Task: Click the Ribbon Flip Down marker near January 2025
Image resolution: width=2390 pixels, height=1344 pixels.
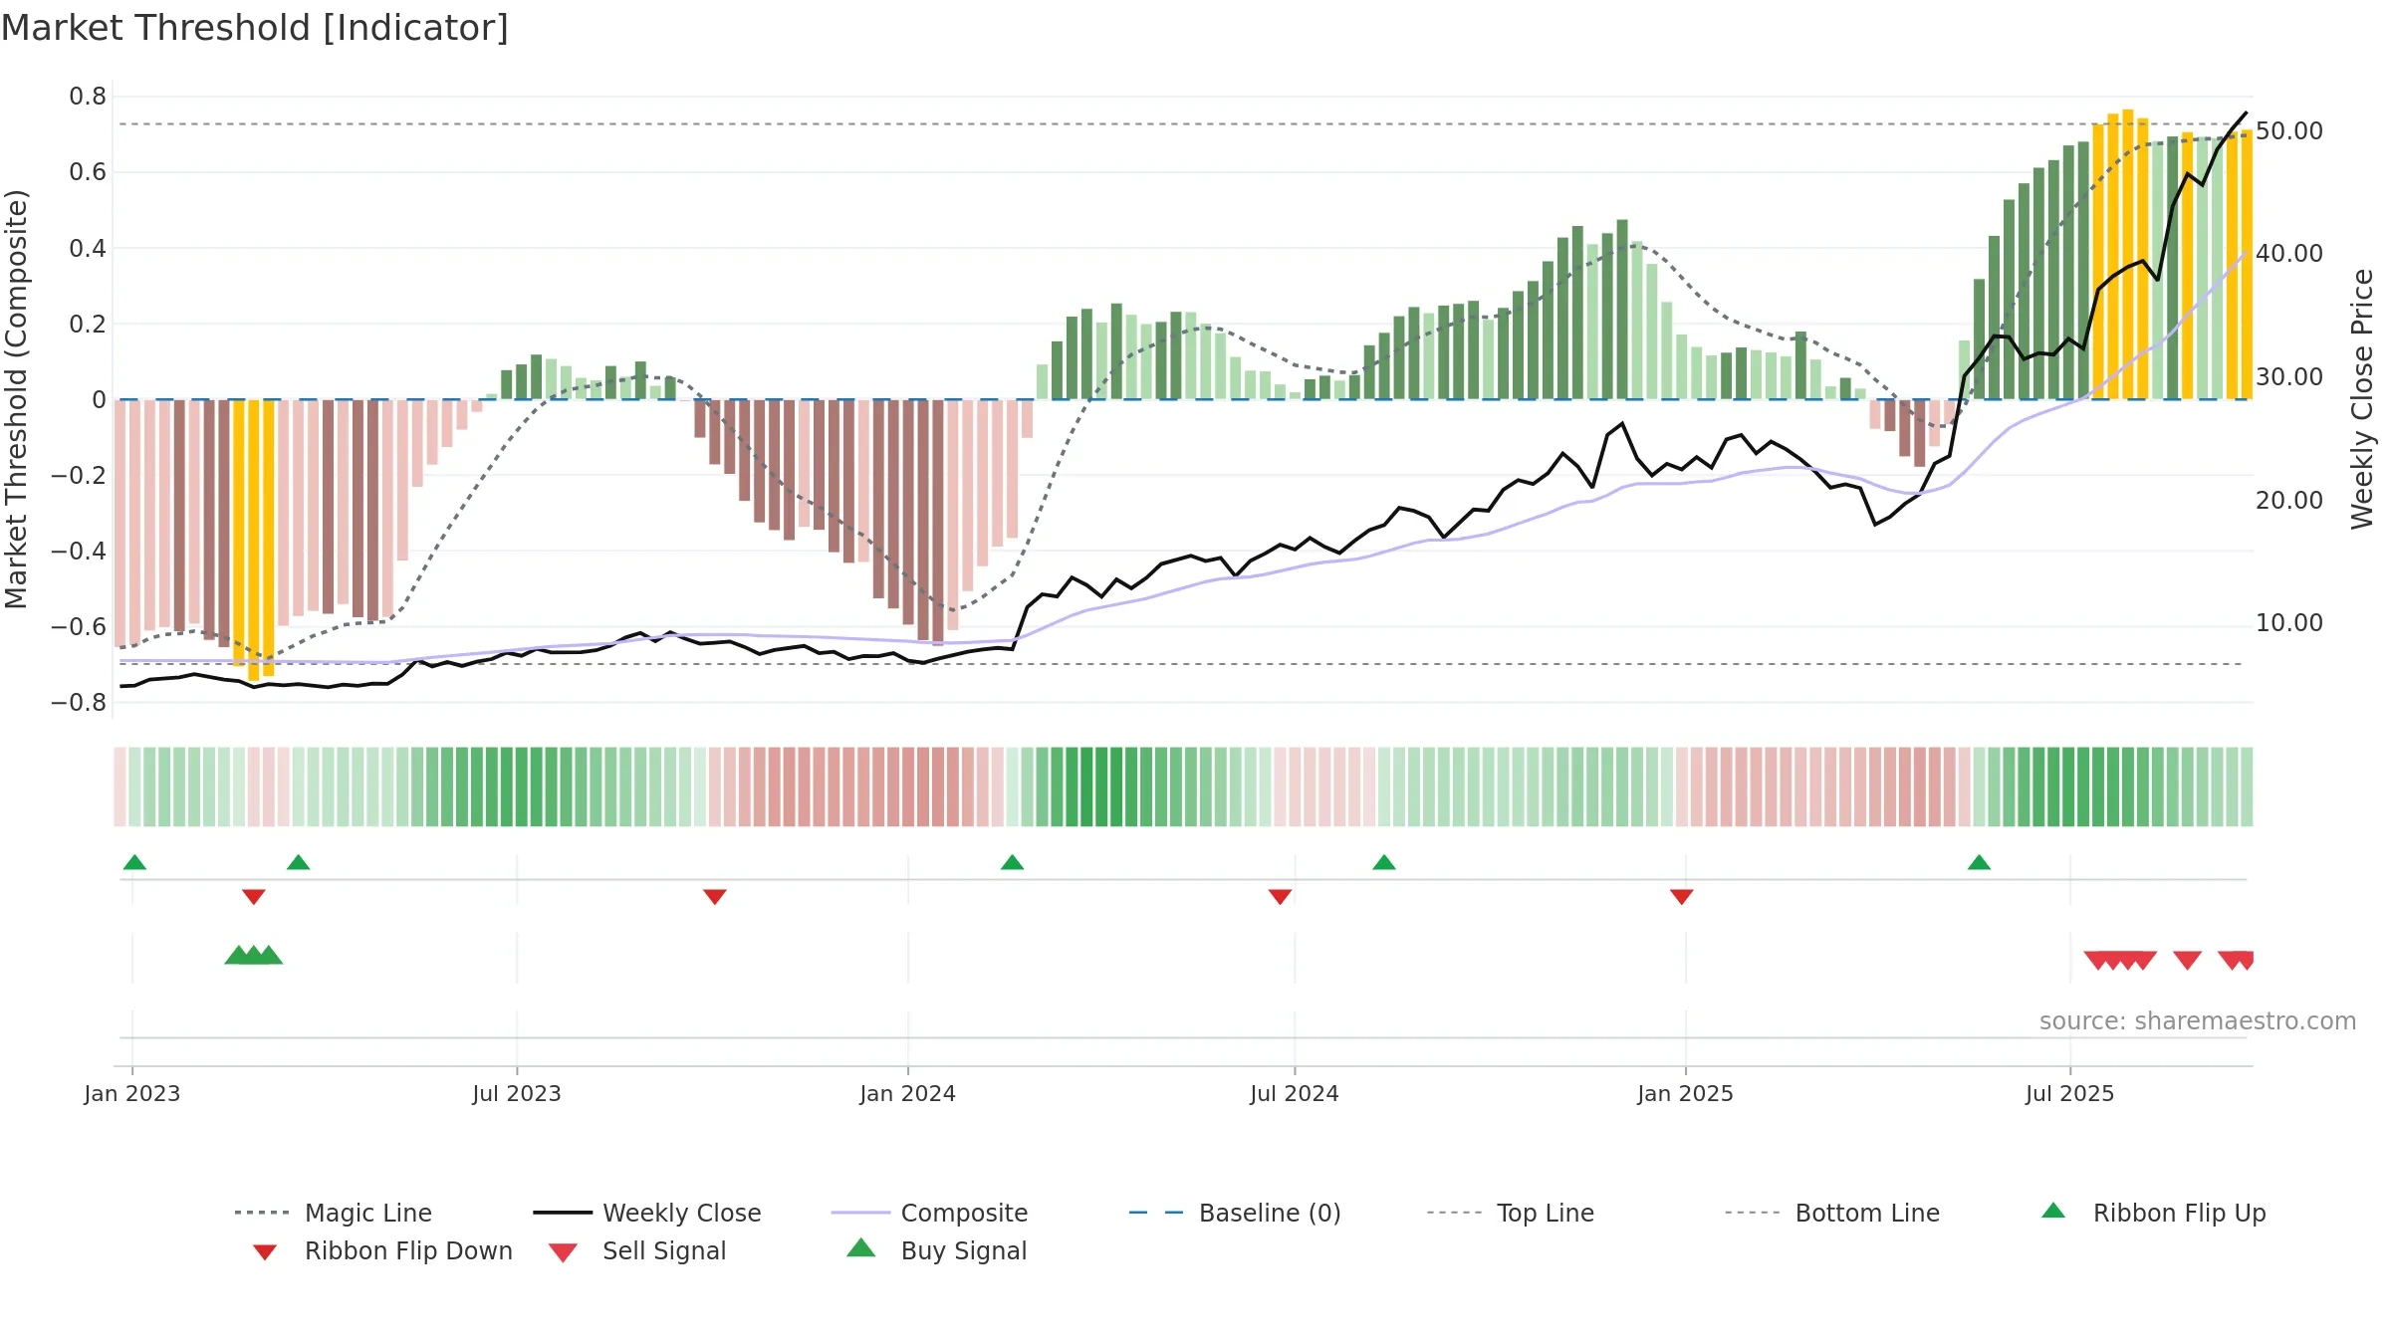Action: 1681,897
